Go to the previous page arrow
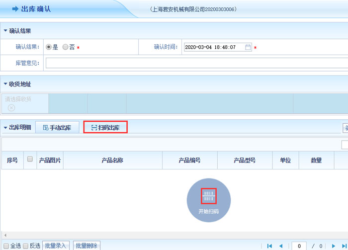Image resolution: width=348 pixels, height=250 pixels. [x=281, y=246]
